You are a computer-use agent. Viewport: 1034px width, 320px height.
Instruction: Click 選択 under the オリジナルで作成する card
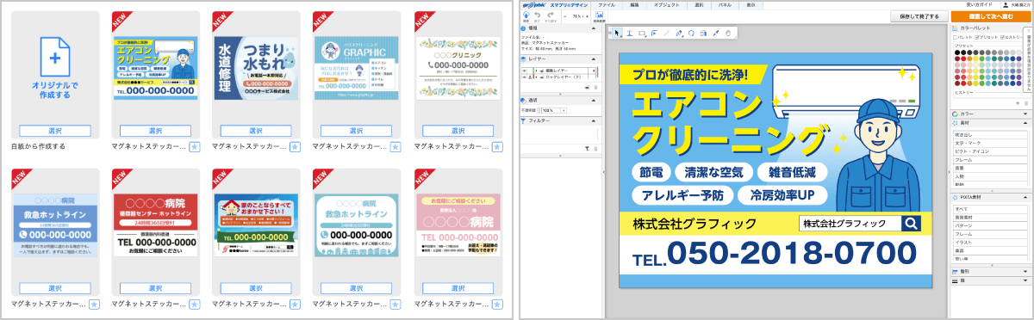click(55, 131)
